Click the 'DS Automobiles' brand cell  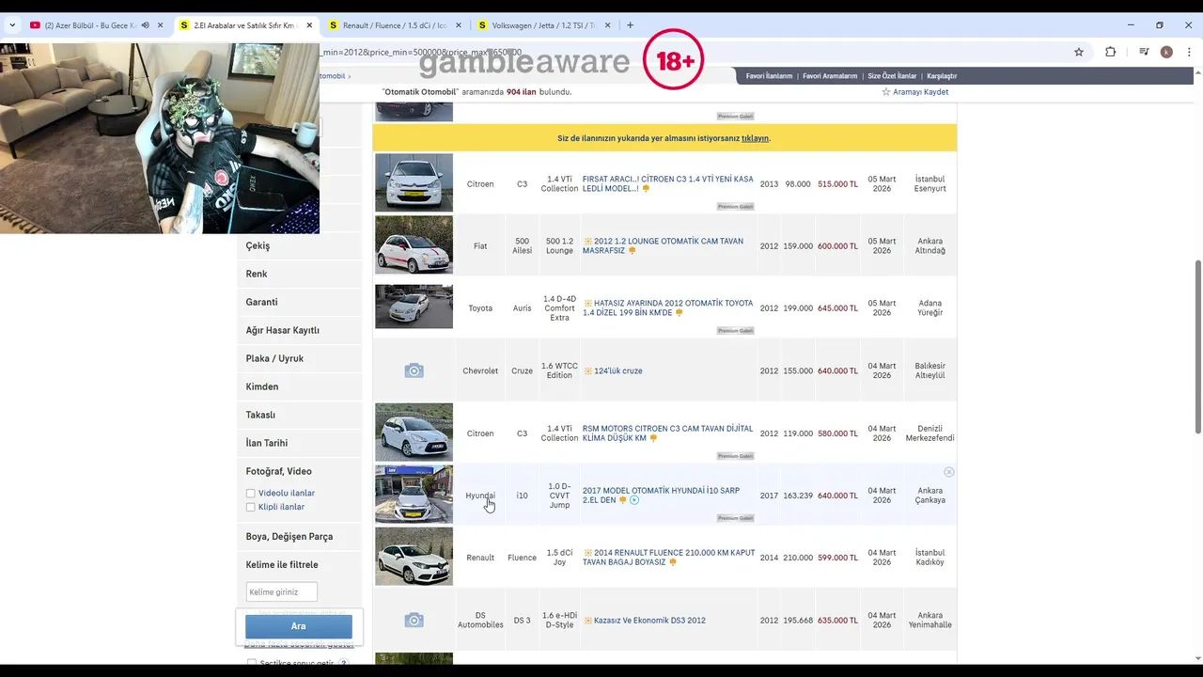pos(480,621)
